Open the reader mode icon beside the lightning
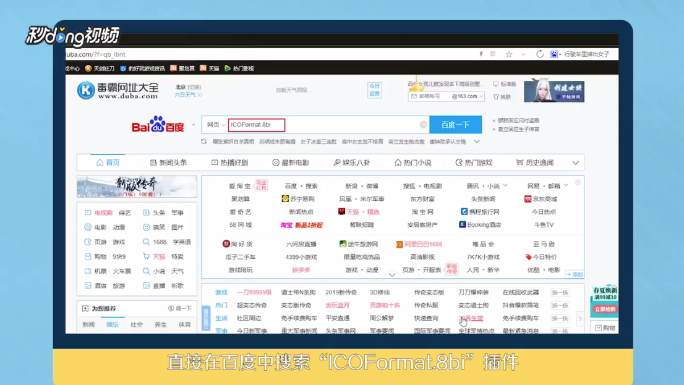Screen dimensions: 684x385 click(x=493, y=54)
